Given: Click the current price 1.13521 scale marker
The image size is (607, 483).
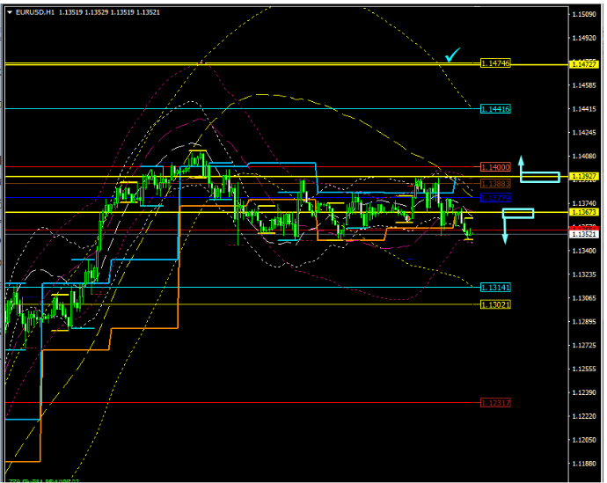Looking at the screenshot, I should [584, 234].
